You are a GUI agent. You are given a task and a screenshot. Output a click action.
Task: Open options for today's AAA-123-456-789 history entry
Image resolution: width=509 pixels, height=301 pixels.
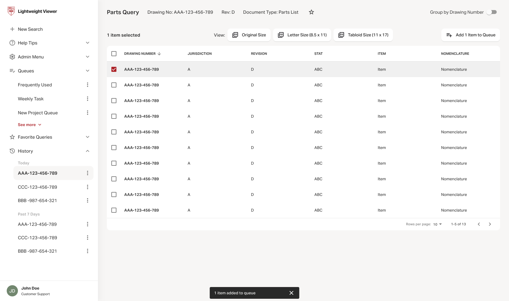click(88, 173)
